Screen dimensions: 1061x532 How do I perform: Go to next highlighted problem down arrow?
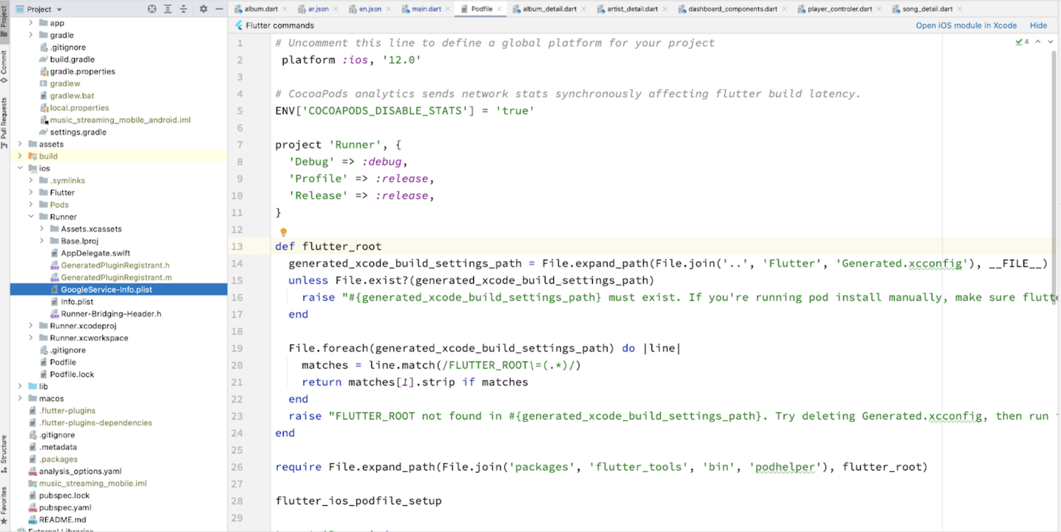click(x=1051, y=42)
